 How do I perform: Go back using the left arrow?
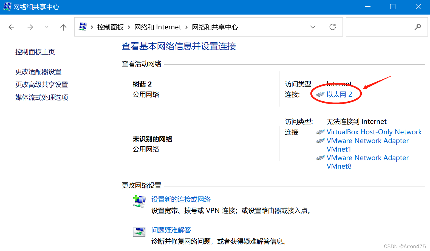11,27
